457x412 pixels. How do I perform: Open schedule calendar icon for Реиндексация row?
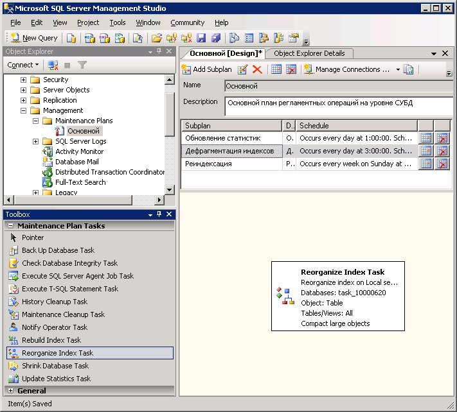click(x=425, y=164)
